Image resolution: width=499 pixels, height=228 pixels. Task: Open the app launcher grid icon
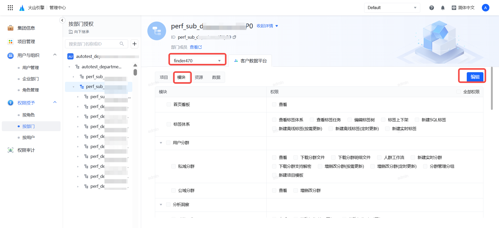tap(10, 8)
